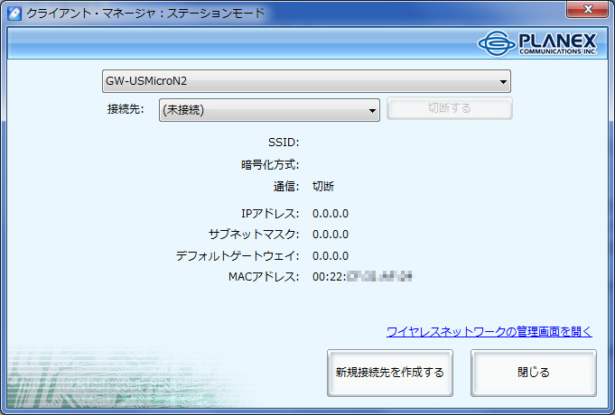Click the 通信 status value 切断
The height and width of the screenshot is (415, 615).
(x=323, y=186)
